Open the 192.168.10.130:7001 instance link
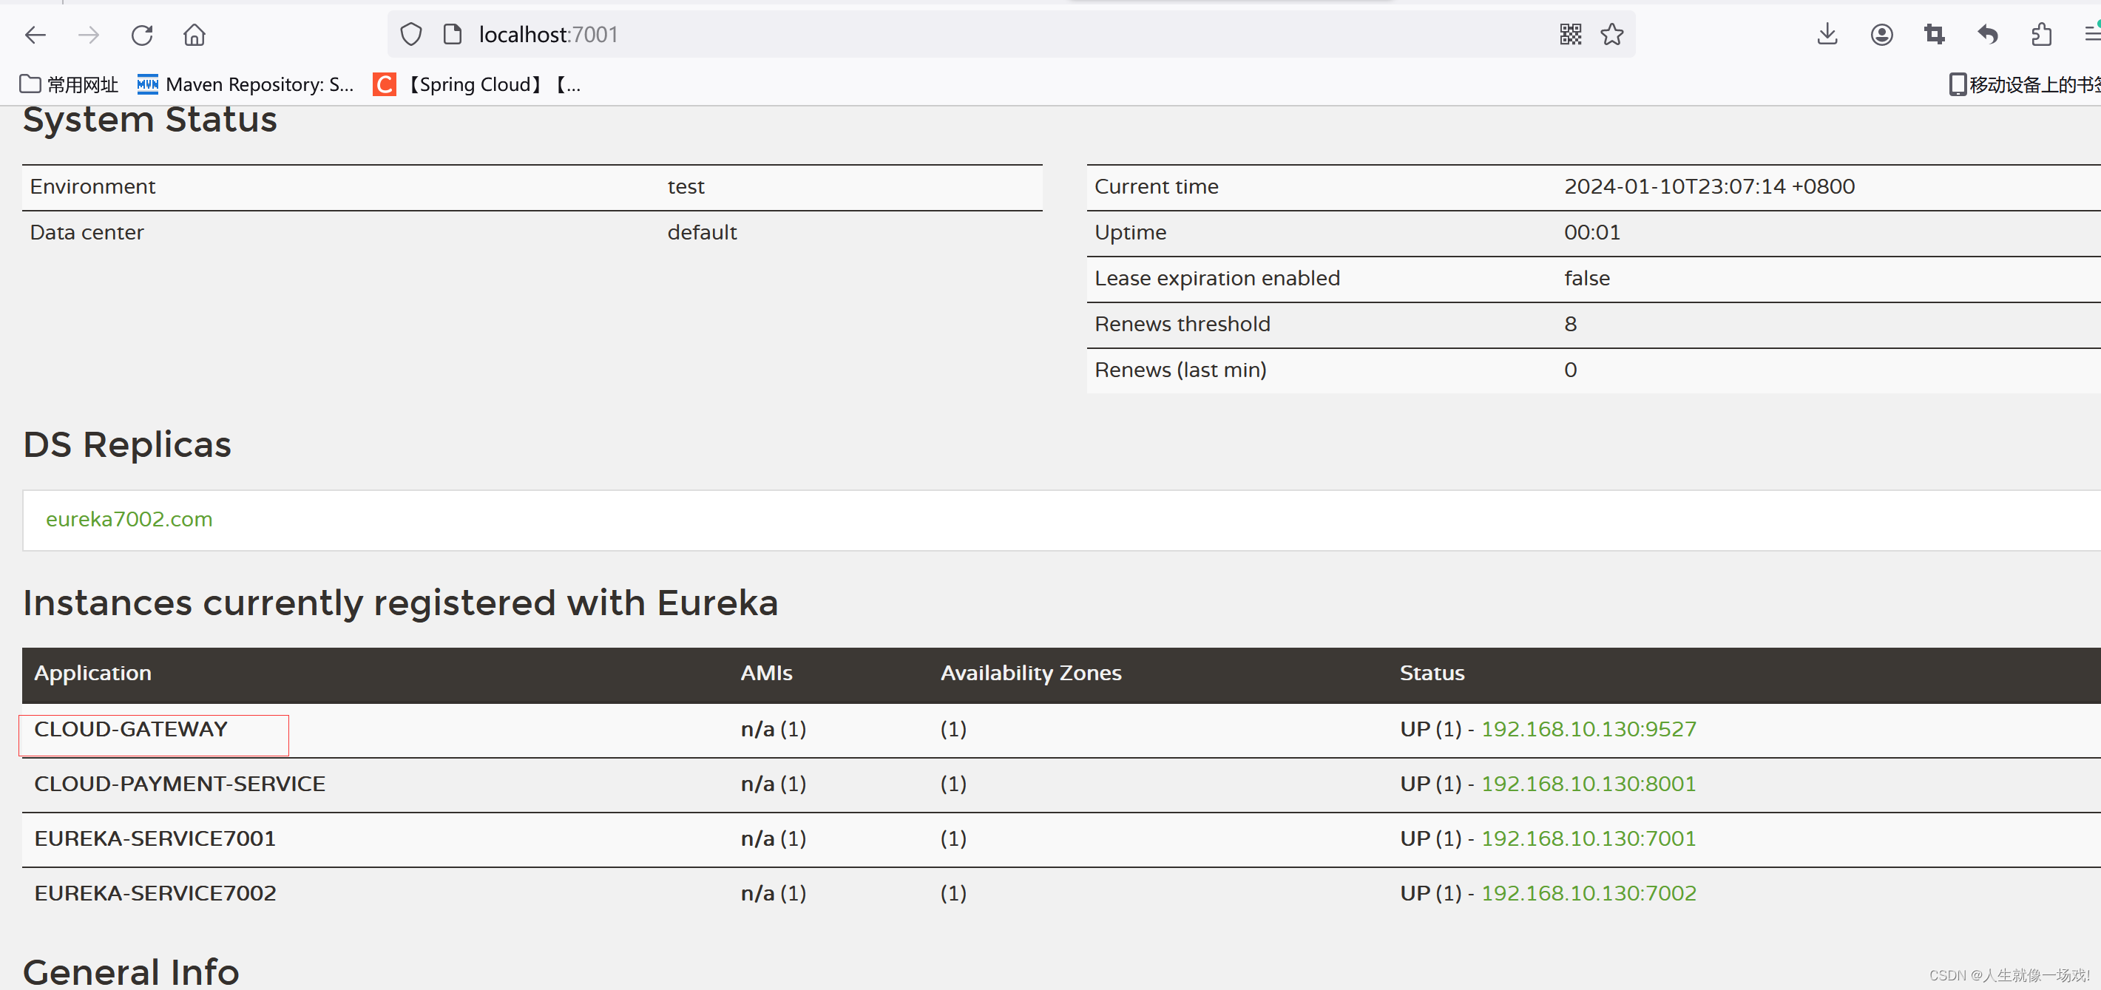The image size is (2101, 990). pyautogui.click(x=1588, y=838)
